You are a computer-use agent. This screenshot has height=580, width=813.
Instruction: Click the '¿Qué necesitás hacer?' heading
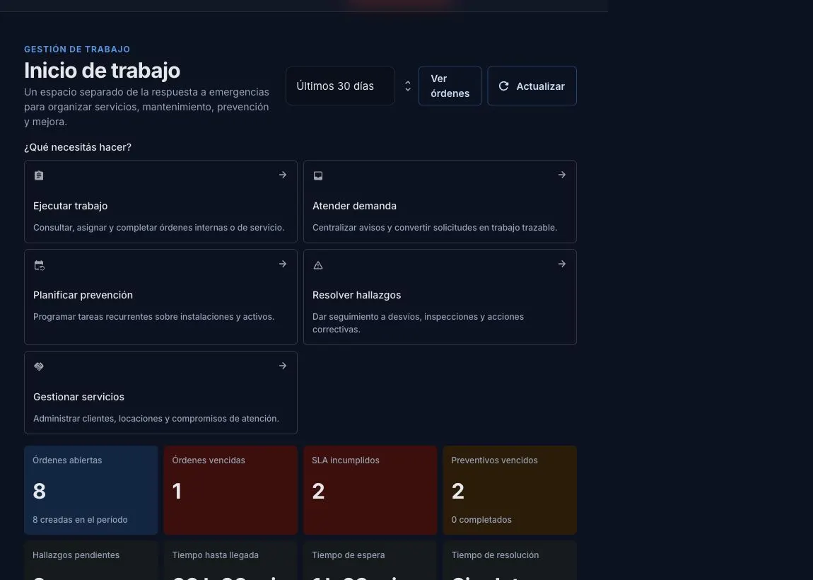pyautogui.click(x=78, y=147)
